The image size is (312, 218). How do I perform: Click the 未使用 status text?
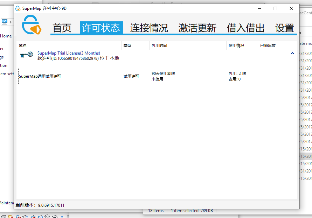pyautogui.click(x=157, y=79)
